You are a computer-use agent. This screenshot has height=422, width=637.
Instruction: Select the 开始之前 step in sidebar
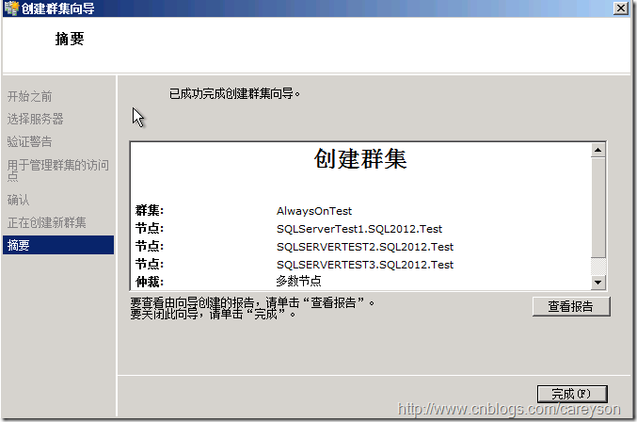[30, 96]
